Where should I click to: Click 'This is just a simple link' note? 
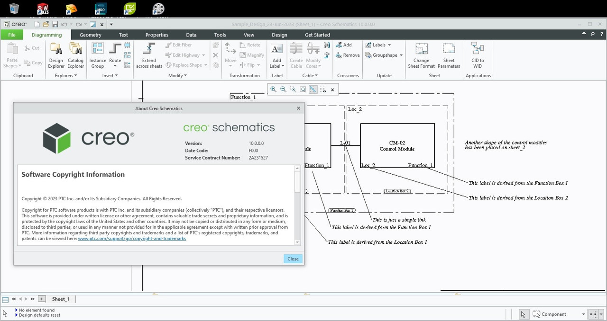[399, 220]
